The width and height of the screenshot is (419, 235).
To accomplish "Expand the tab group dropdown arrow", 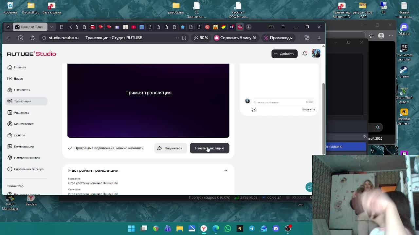I will click(52, 27).
